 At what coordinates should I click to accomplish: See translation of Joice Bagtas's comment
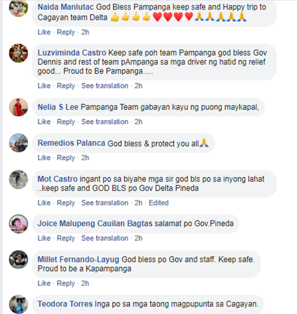click(105, 238)
